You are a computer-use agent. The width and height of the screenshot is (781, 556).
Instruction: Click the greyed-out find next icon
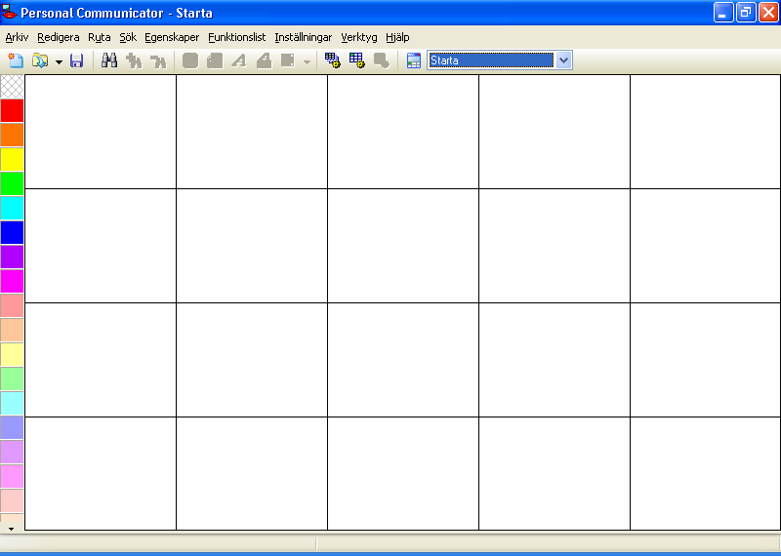point(158,60)
